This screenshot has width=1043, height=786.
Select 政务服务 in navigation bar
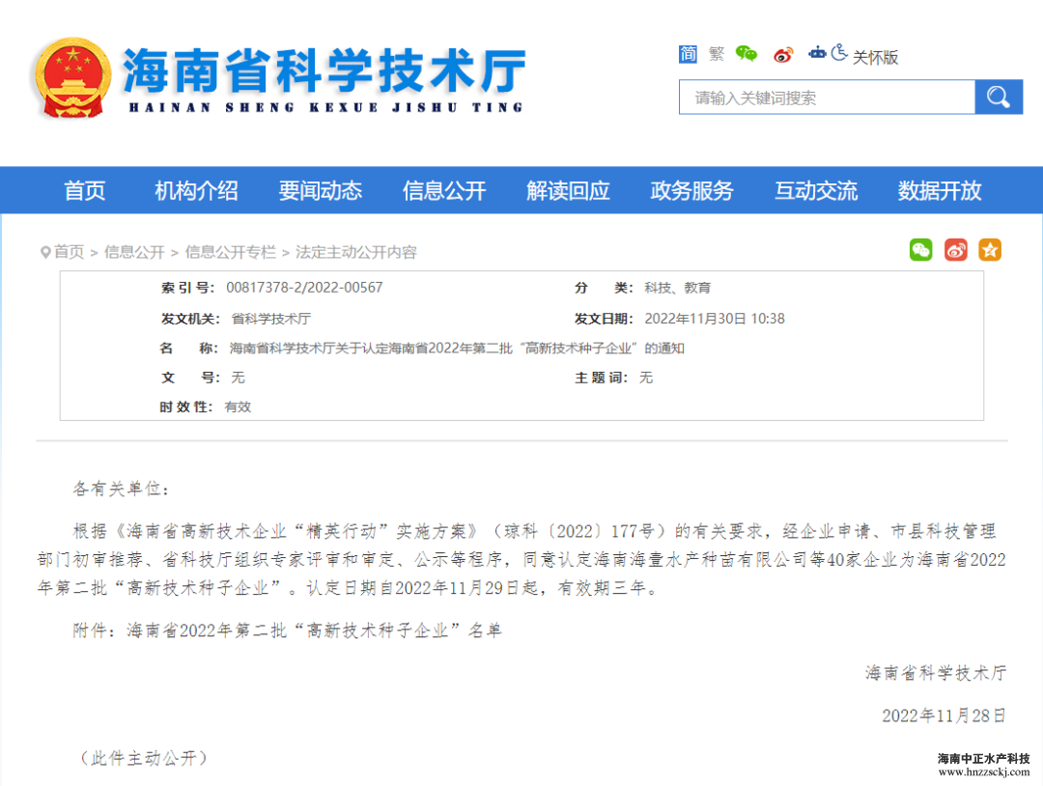pyautogui.click(x=691, y=191)
